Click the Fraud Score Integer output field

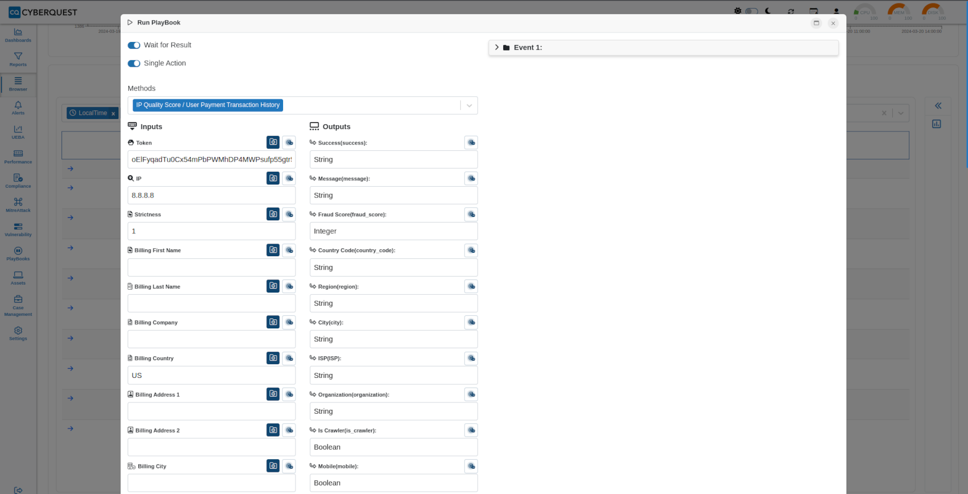click(x=393, y=231)
